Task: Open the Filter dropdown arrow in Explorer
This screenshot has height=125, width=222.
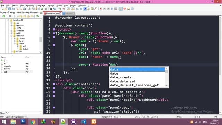Action: pos(41,113)
